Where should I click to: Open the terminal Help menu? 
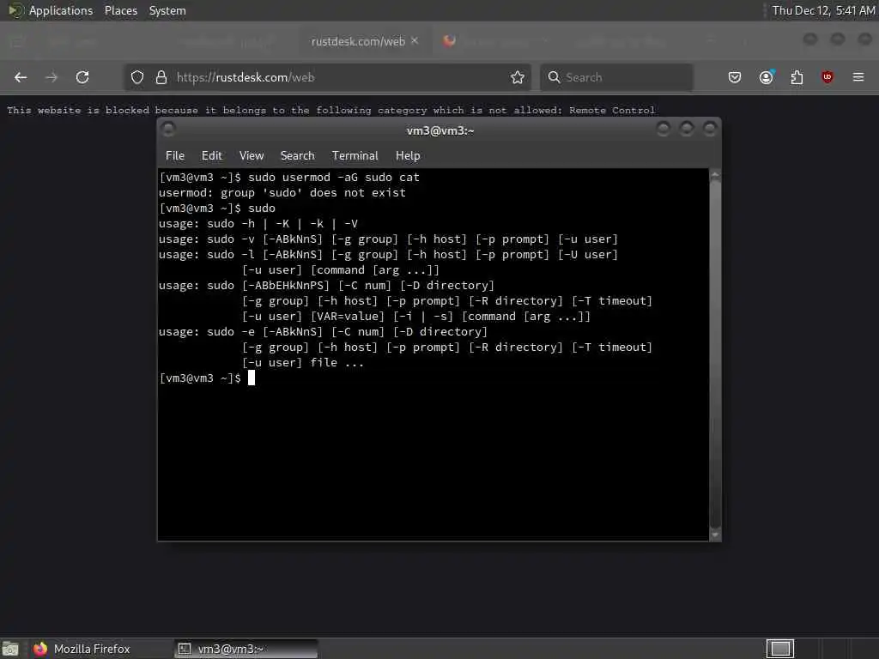click(408, 156)
